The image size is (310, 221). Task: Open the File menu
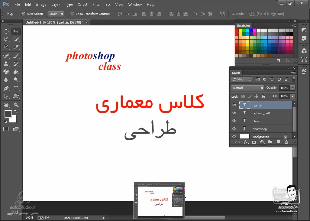click(x=17, y=4)
